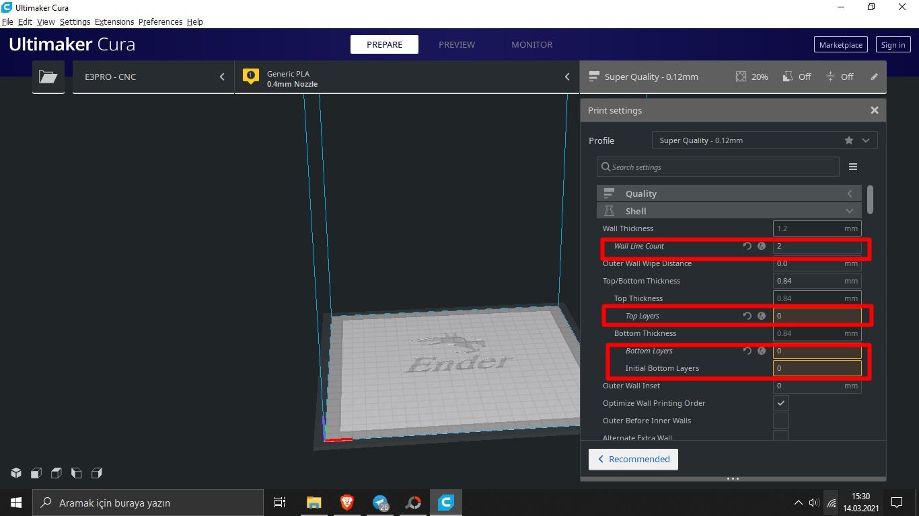The width and height of the screenshot is (919, 516).
Task: Enable Outer Before Inner Walls checkbox
Action: (x=780, y=421)
